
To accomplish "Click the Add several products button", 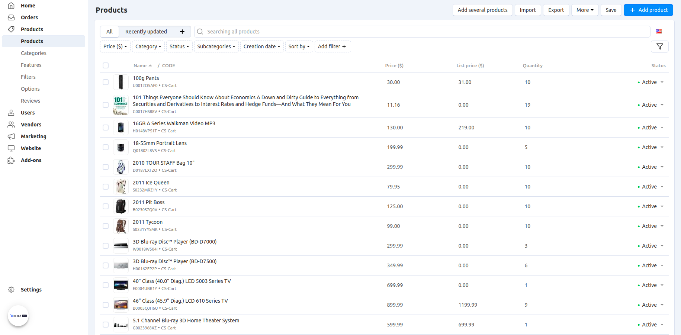I will (482, 10).
